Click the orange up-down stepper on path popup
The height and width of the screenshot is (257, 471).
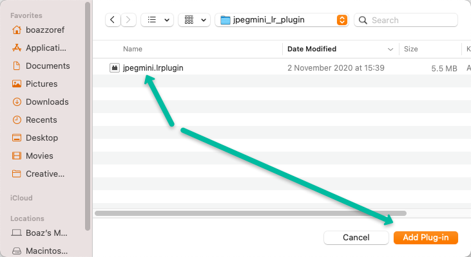click(342, 20)
